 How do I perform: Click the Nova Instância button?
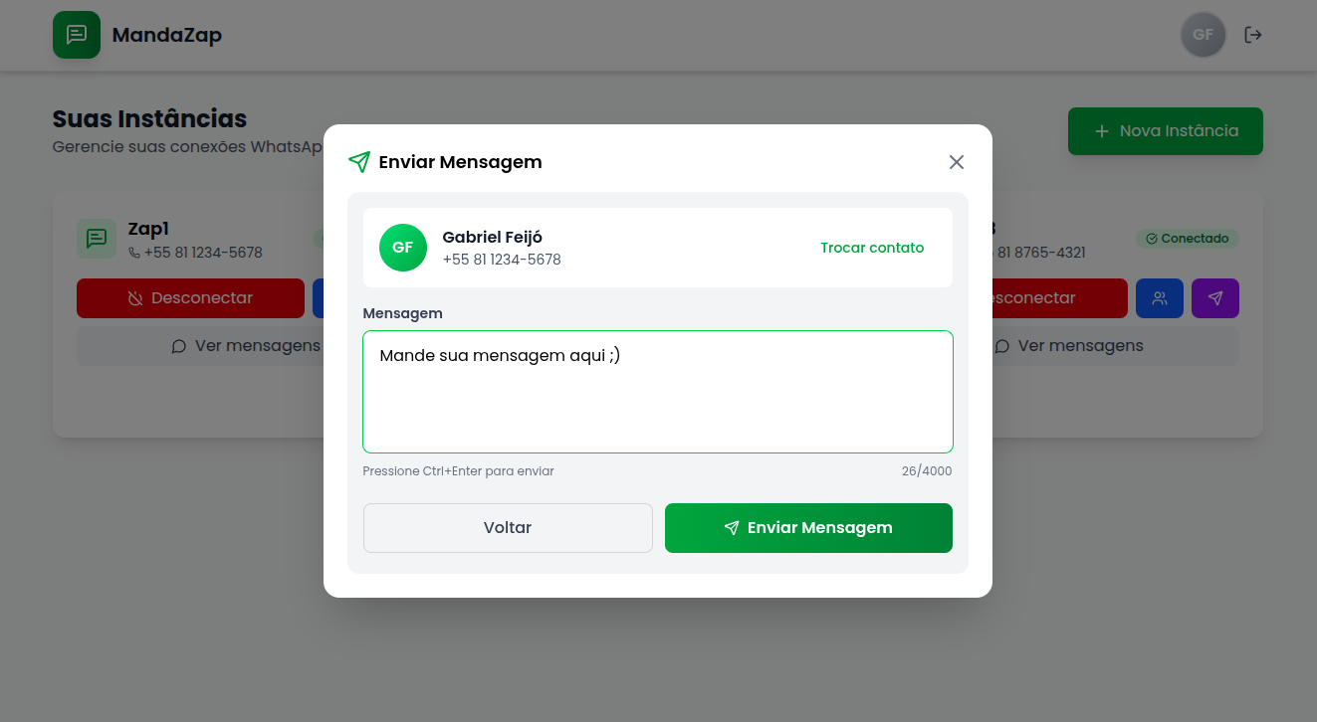pos(1166,131)
